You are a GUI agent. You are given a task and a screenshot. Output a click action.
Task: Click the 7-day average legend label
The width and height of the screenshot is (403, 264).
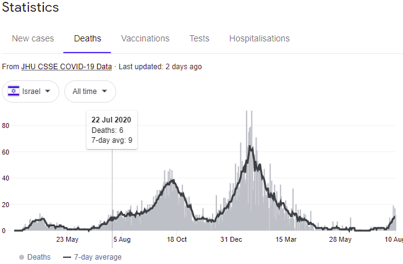pyautogui.click(x=98, y=257)
